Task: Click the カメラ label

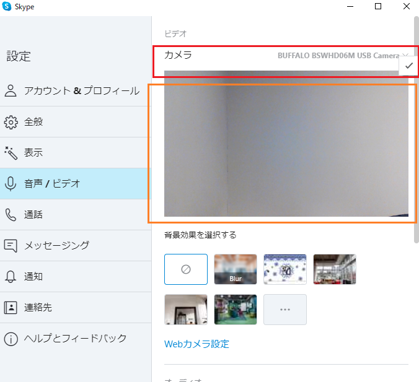Action: click(178, 55)
